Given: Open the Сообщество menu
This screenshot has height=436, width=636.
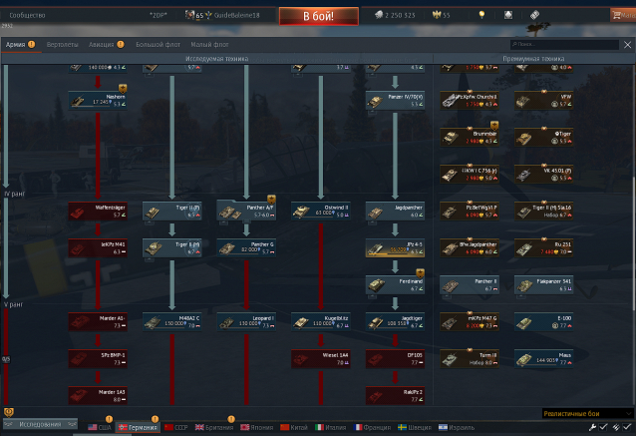Looking at the screenshot, I should (27, 15).
